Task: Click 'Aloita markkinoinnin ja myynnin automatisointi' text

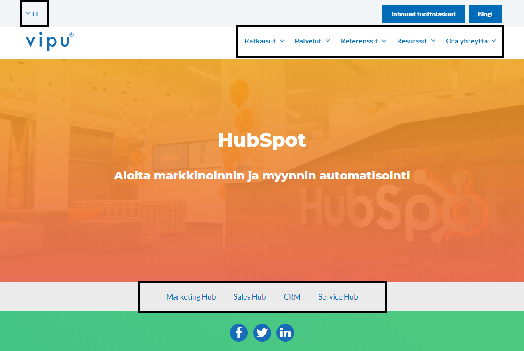Action: [x=262, y=175]
